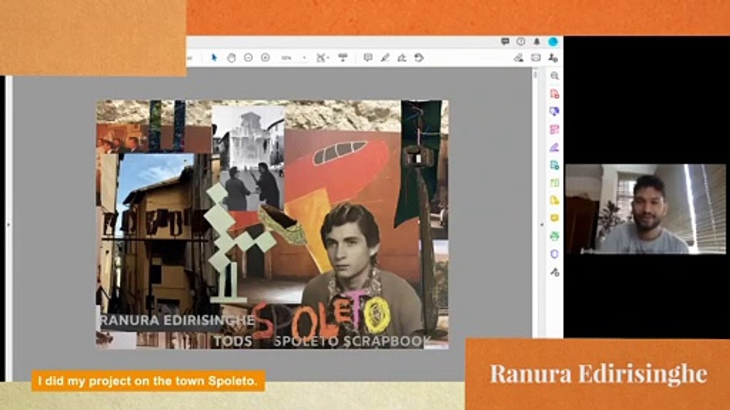Click the stamp tool icon
This screenshot has height=410, width=730.
[x=419, y=58]
